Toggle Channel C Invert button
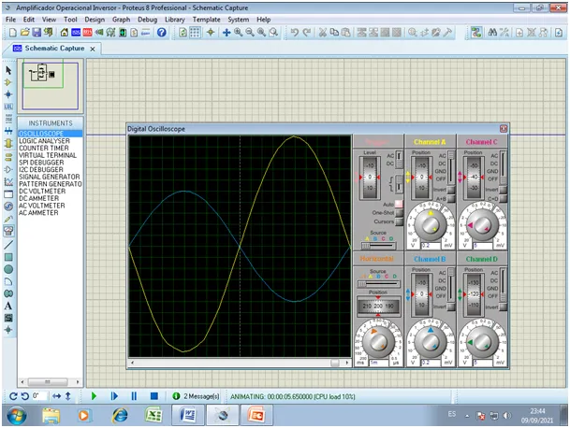Image resolution: width=570 pixels, height=428 pixels. pyautogui.click(x=504, y=190)
